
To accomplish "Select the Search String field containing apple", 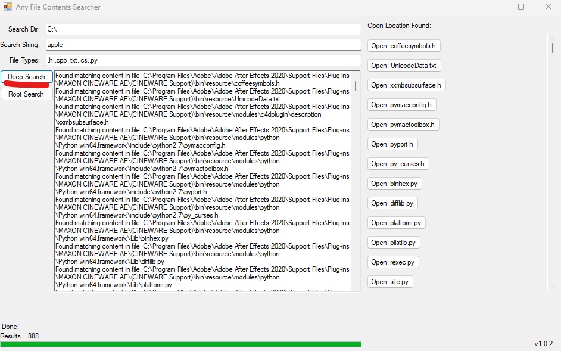I will point(202,44).
